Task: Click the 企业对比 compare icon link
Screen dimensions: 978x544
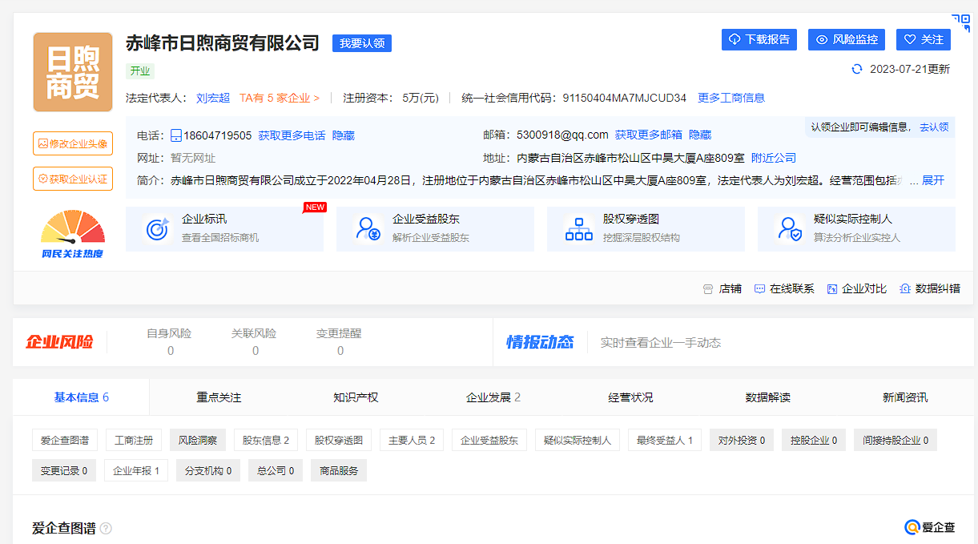Action: [856, 288]
